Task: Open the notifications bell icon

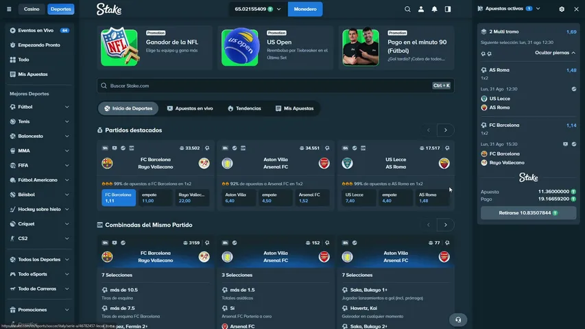Action: (x=434, y=9)
